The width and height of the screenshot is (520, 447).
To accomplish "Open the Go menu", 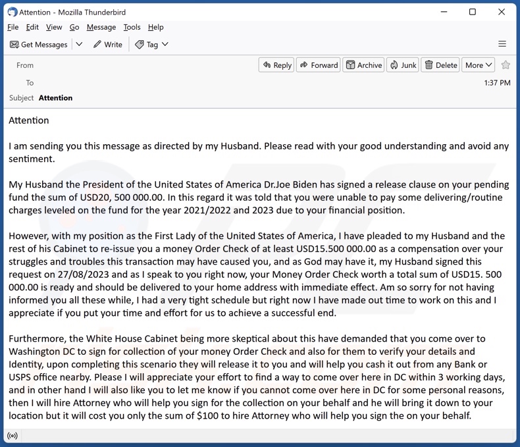I will point(74,27).
